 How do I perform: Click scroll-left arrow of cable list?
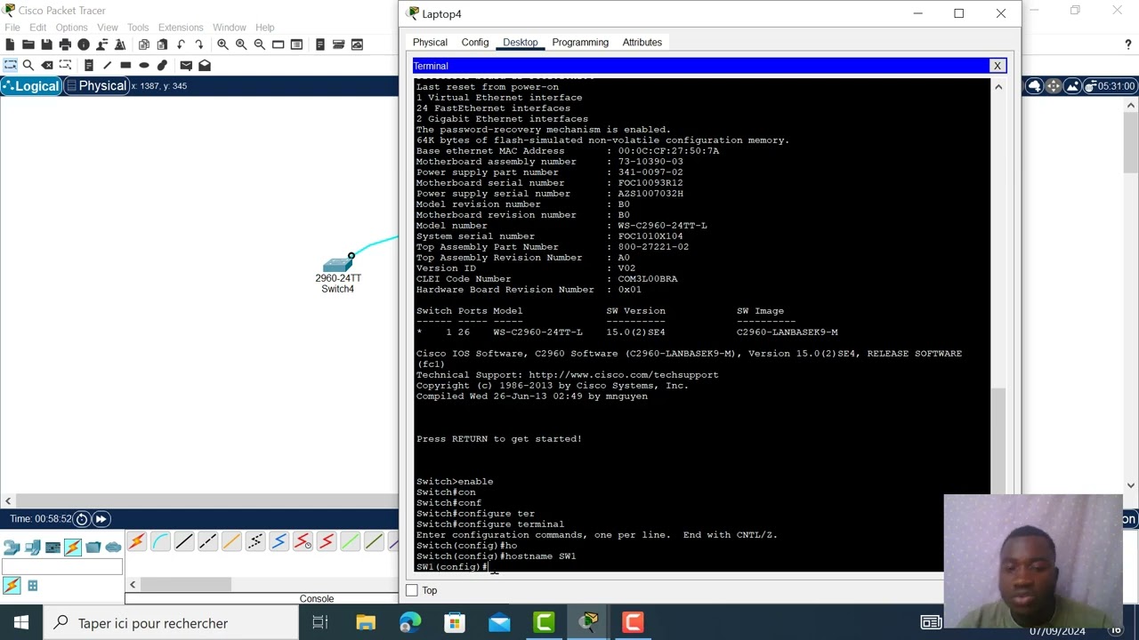coord(133,584)
